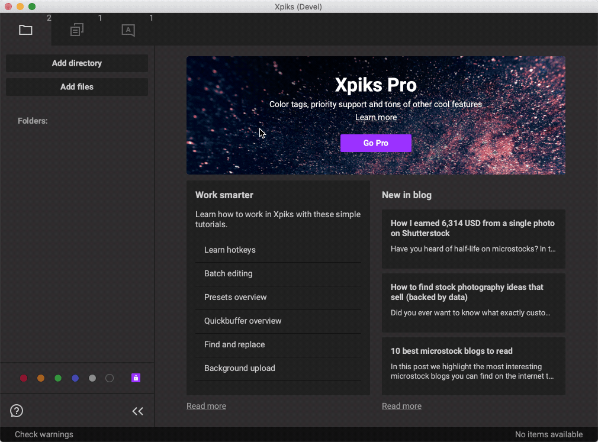Viewport: 598px width, 442px height.
Task: Open the Quickbuffer overview tutorial
Action: click(x=243, y=321)
